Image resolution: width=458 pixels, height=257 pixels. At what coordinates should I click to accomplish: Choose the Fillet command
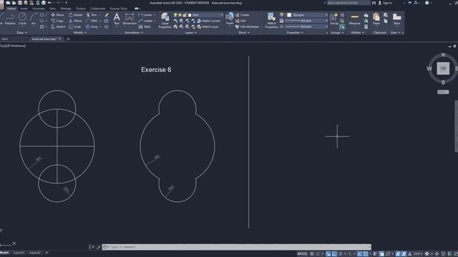[x=92, y=21]
